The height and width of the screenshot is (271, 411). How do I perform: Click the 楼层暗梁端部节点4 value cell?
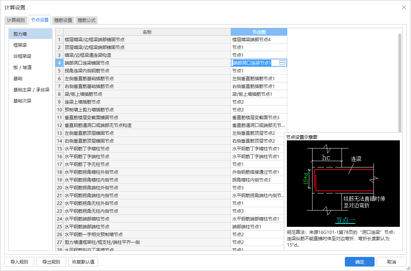[x=259, y=40]
